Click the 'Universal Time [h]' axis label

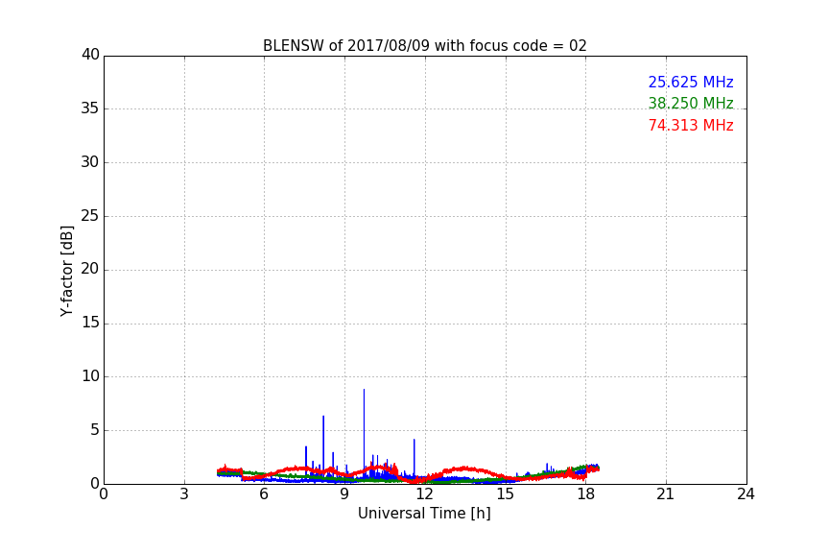tap(424, 514)
